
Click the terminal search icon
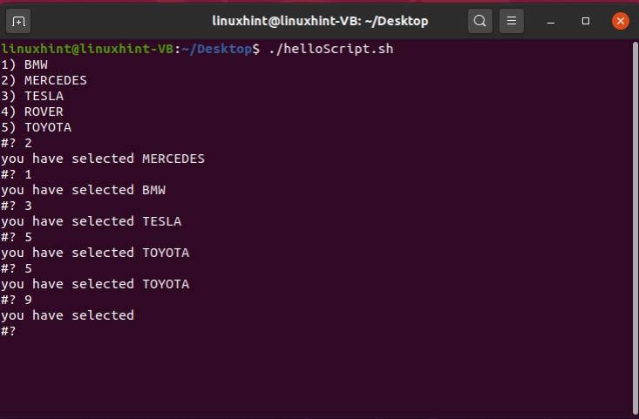point(479,20)
